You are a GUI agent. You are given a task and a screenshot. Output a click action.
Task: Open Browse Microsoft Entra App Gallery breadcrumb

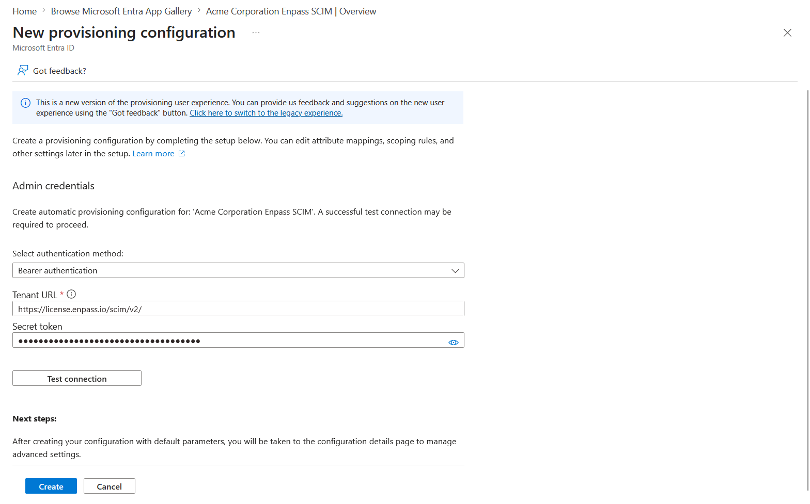pos(121,11)
